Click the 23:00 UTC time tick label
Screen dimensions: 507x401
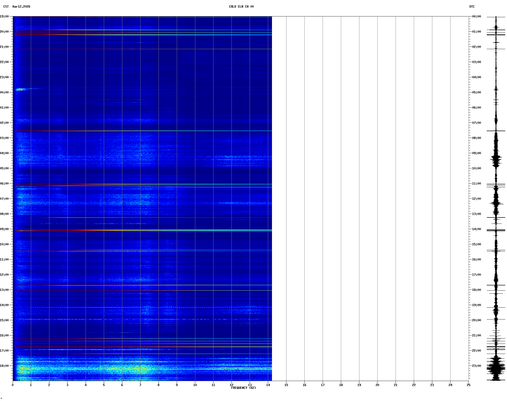tap(476, 366)
